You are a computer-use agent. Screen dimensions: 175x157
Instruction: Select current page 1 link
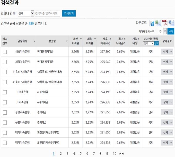click(54, 154)
